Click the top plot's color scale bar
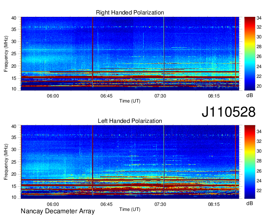The width and height of the screenshot is (266, 216). [250, 54]
